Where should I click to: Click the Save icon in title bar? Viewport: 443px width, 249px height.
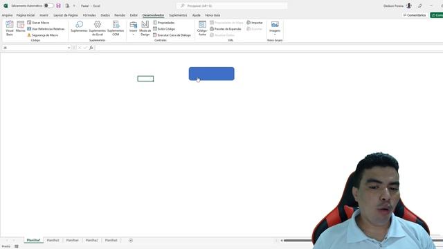58,6
